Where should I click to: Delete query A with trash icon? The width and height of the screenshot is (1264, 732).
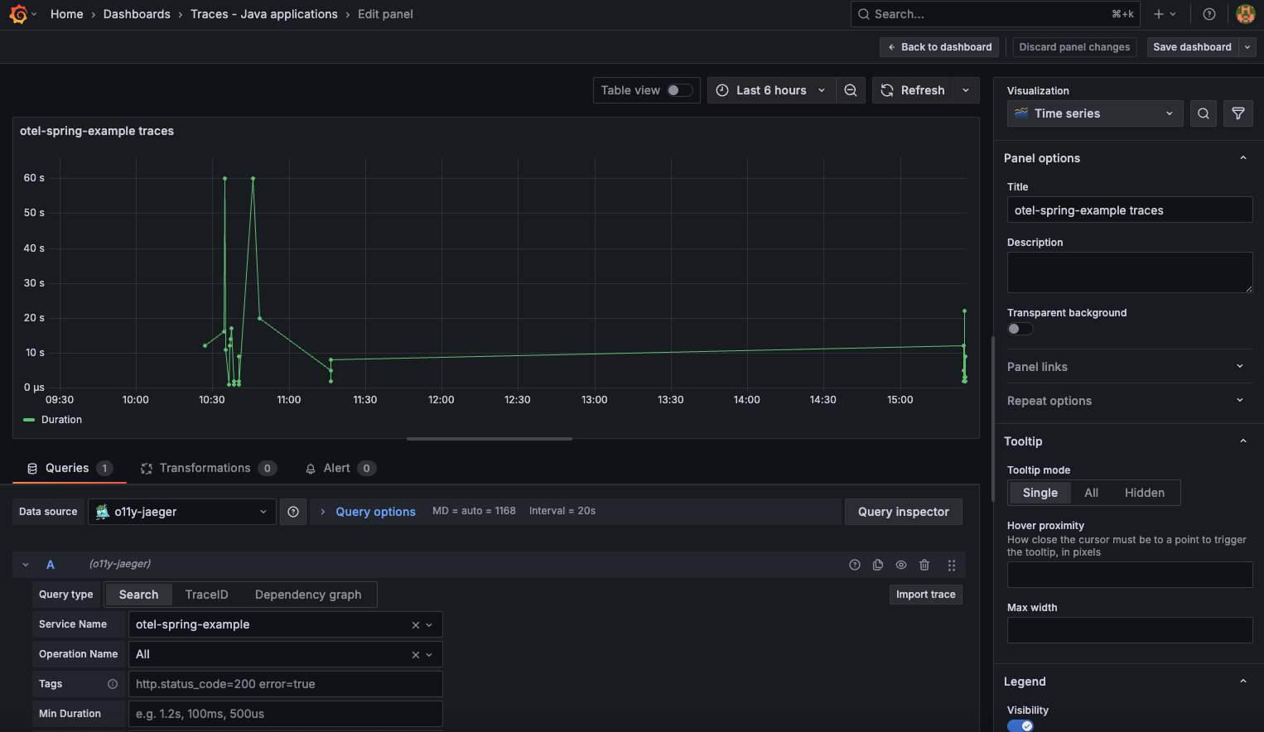click(x=924, y=565)
